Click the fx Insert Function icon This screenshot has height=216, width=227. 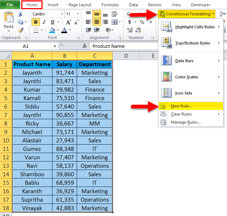click(x=85, y=46)
